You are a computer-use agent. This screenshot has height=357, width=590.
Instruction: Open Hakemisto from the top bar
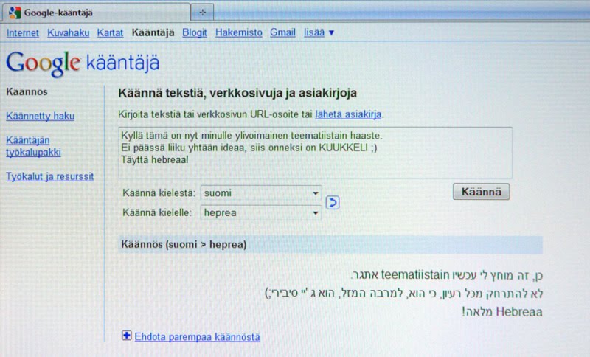238,32
